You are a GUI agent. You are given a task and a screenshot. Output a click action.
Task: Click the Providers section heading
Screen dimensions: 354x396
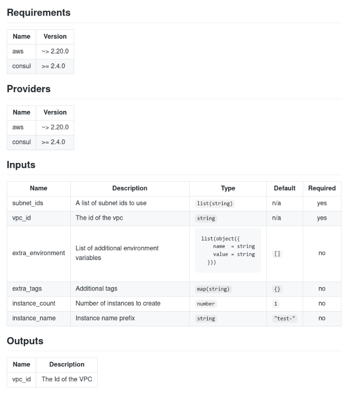click(28, 89)
